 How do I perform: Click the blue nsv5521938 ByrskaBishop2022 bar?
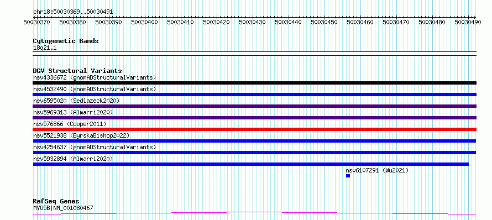[254, 141]
